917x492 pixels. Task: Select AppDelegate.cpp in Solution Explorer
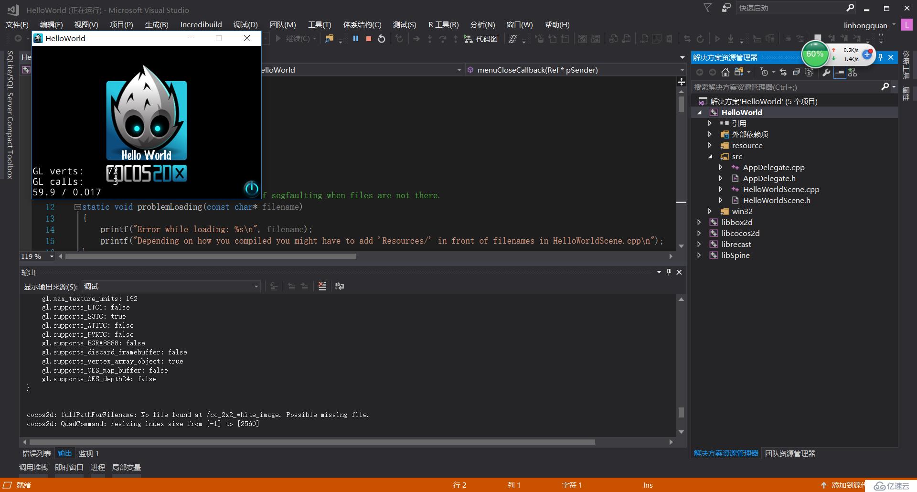tap(773, 167)
